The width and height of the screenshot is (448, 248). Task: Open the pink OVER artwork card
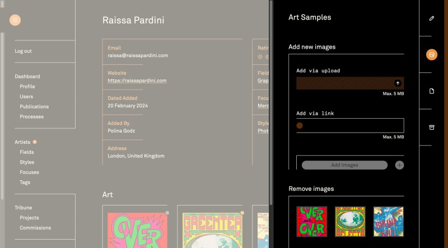[136, 230]
